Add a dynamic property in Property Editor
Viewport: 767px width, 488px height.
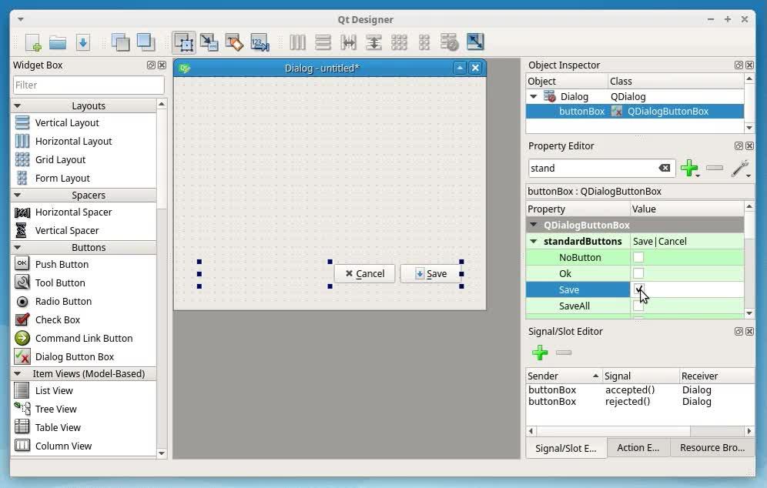point(690,169)
